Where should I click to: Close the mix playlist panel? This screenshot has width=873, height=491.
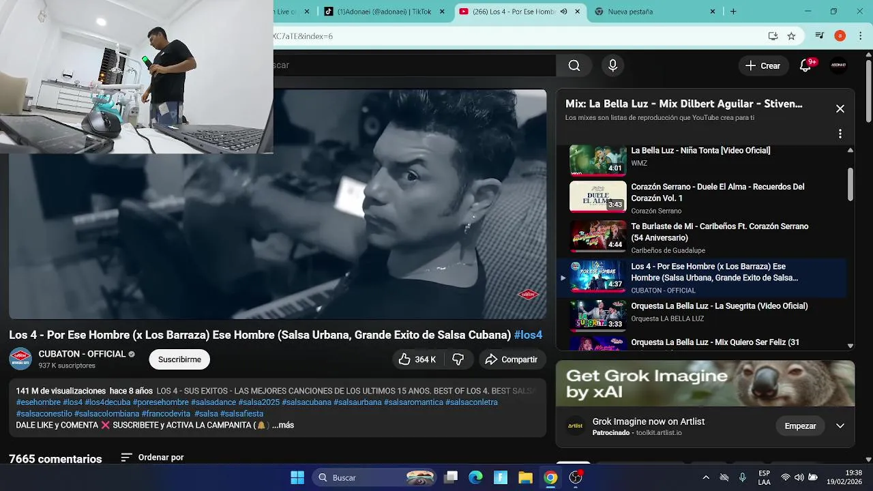pyautogui.click(x=840, y=108)
